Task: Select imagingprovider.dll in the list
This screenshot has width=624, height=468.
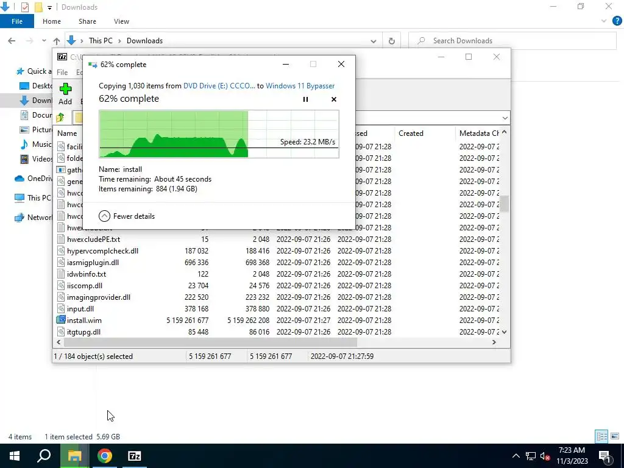Action: 99,297
